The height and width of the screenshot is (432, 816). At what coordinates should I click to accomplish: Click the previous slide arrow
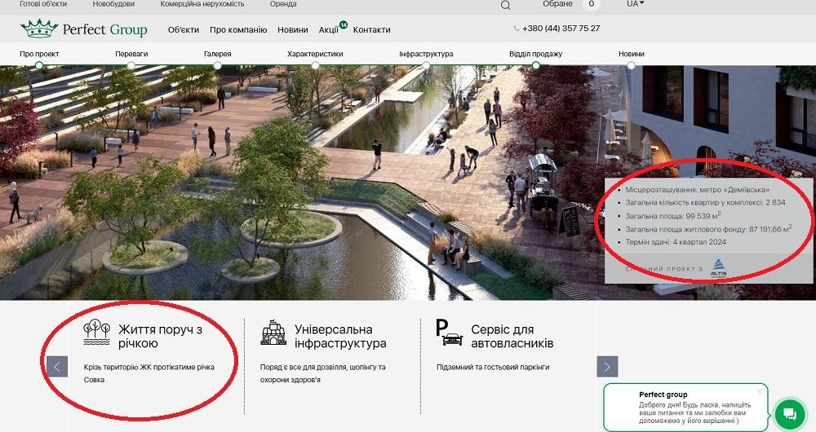57,367
